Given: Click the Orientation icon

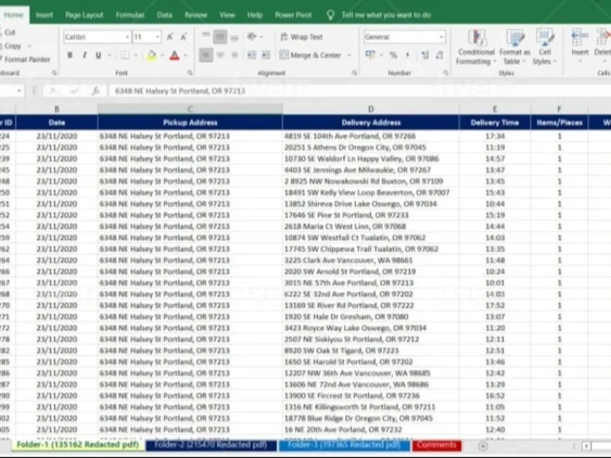Looking at the screenshot, I should [x=252, y=37].
